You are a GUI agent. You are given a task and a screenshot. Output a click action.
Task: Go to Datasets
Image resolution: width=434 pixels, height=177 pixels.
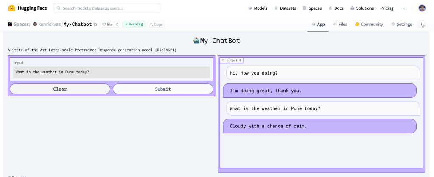(x=286, y=8)
